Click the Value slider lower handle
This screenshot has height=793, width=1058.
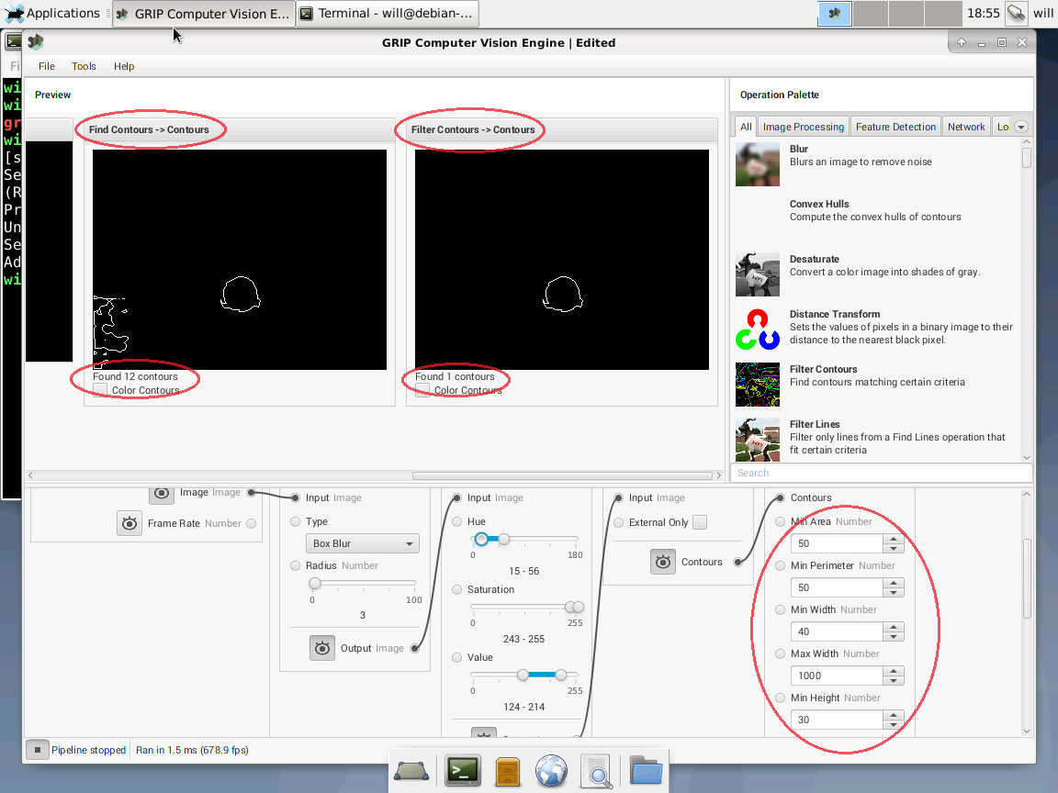click(523, 675)
